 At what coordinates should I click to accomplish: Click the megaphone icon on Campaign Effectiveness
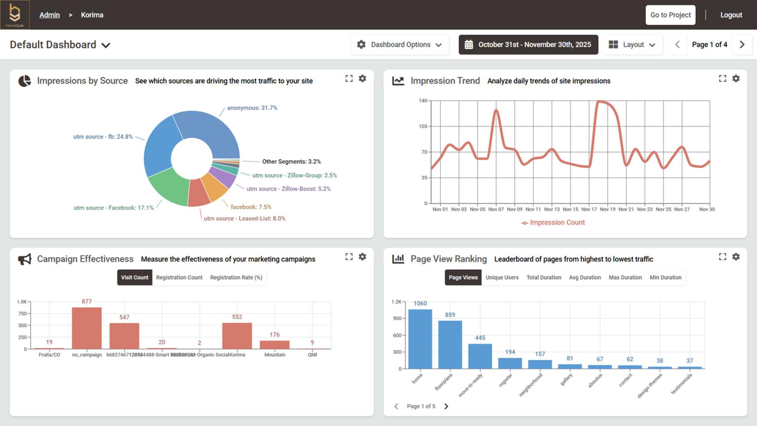click(25, 258)
